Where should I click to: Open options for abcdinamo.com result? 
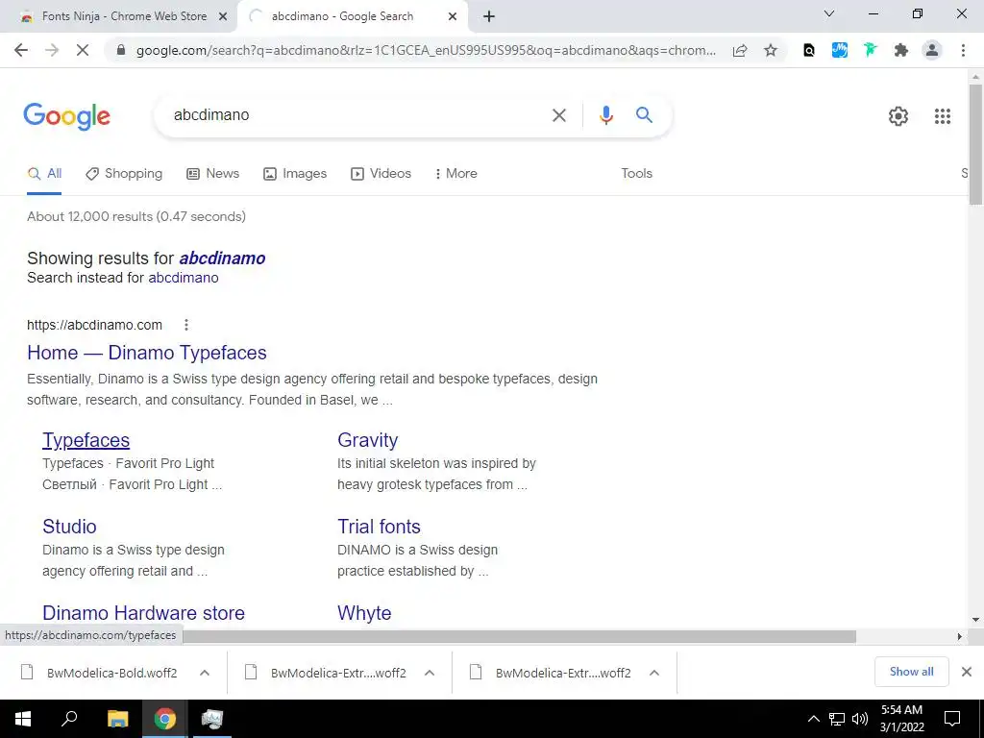point(185,325)
